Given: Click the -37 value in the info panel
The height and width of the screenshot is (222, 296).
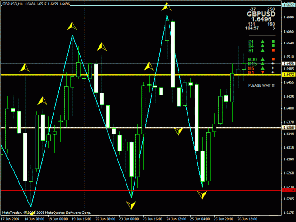Looking at the screenshot, I should (x=252, y=9).
